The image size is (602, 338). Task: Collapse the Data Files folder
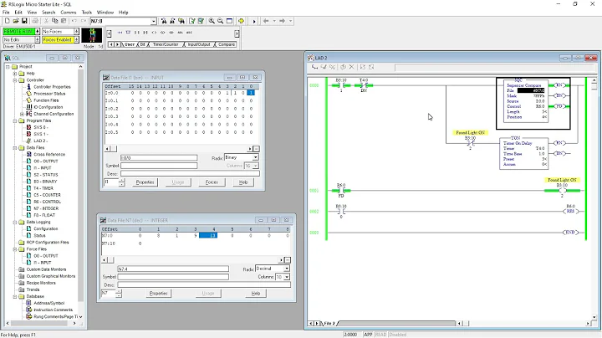[15, 148]
